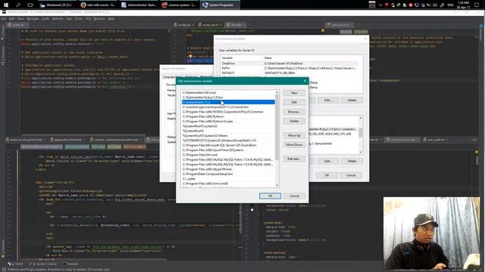Open the Windows Start menu
The image size is (485, 272).
click(x=5, y=5)
